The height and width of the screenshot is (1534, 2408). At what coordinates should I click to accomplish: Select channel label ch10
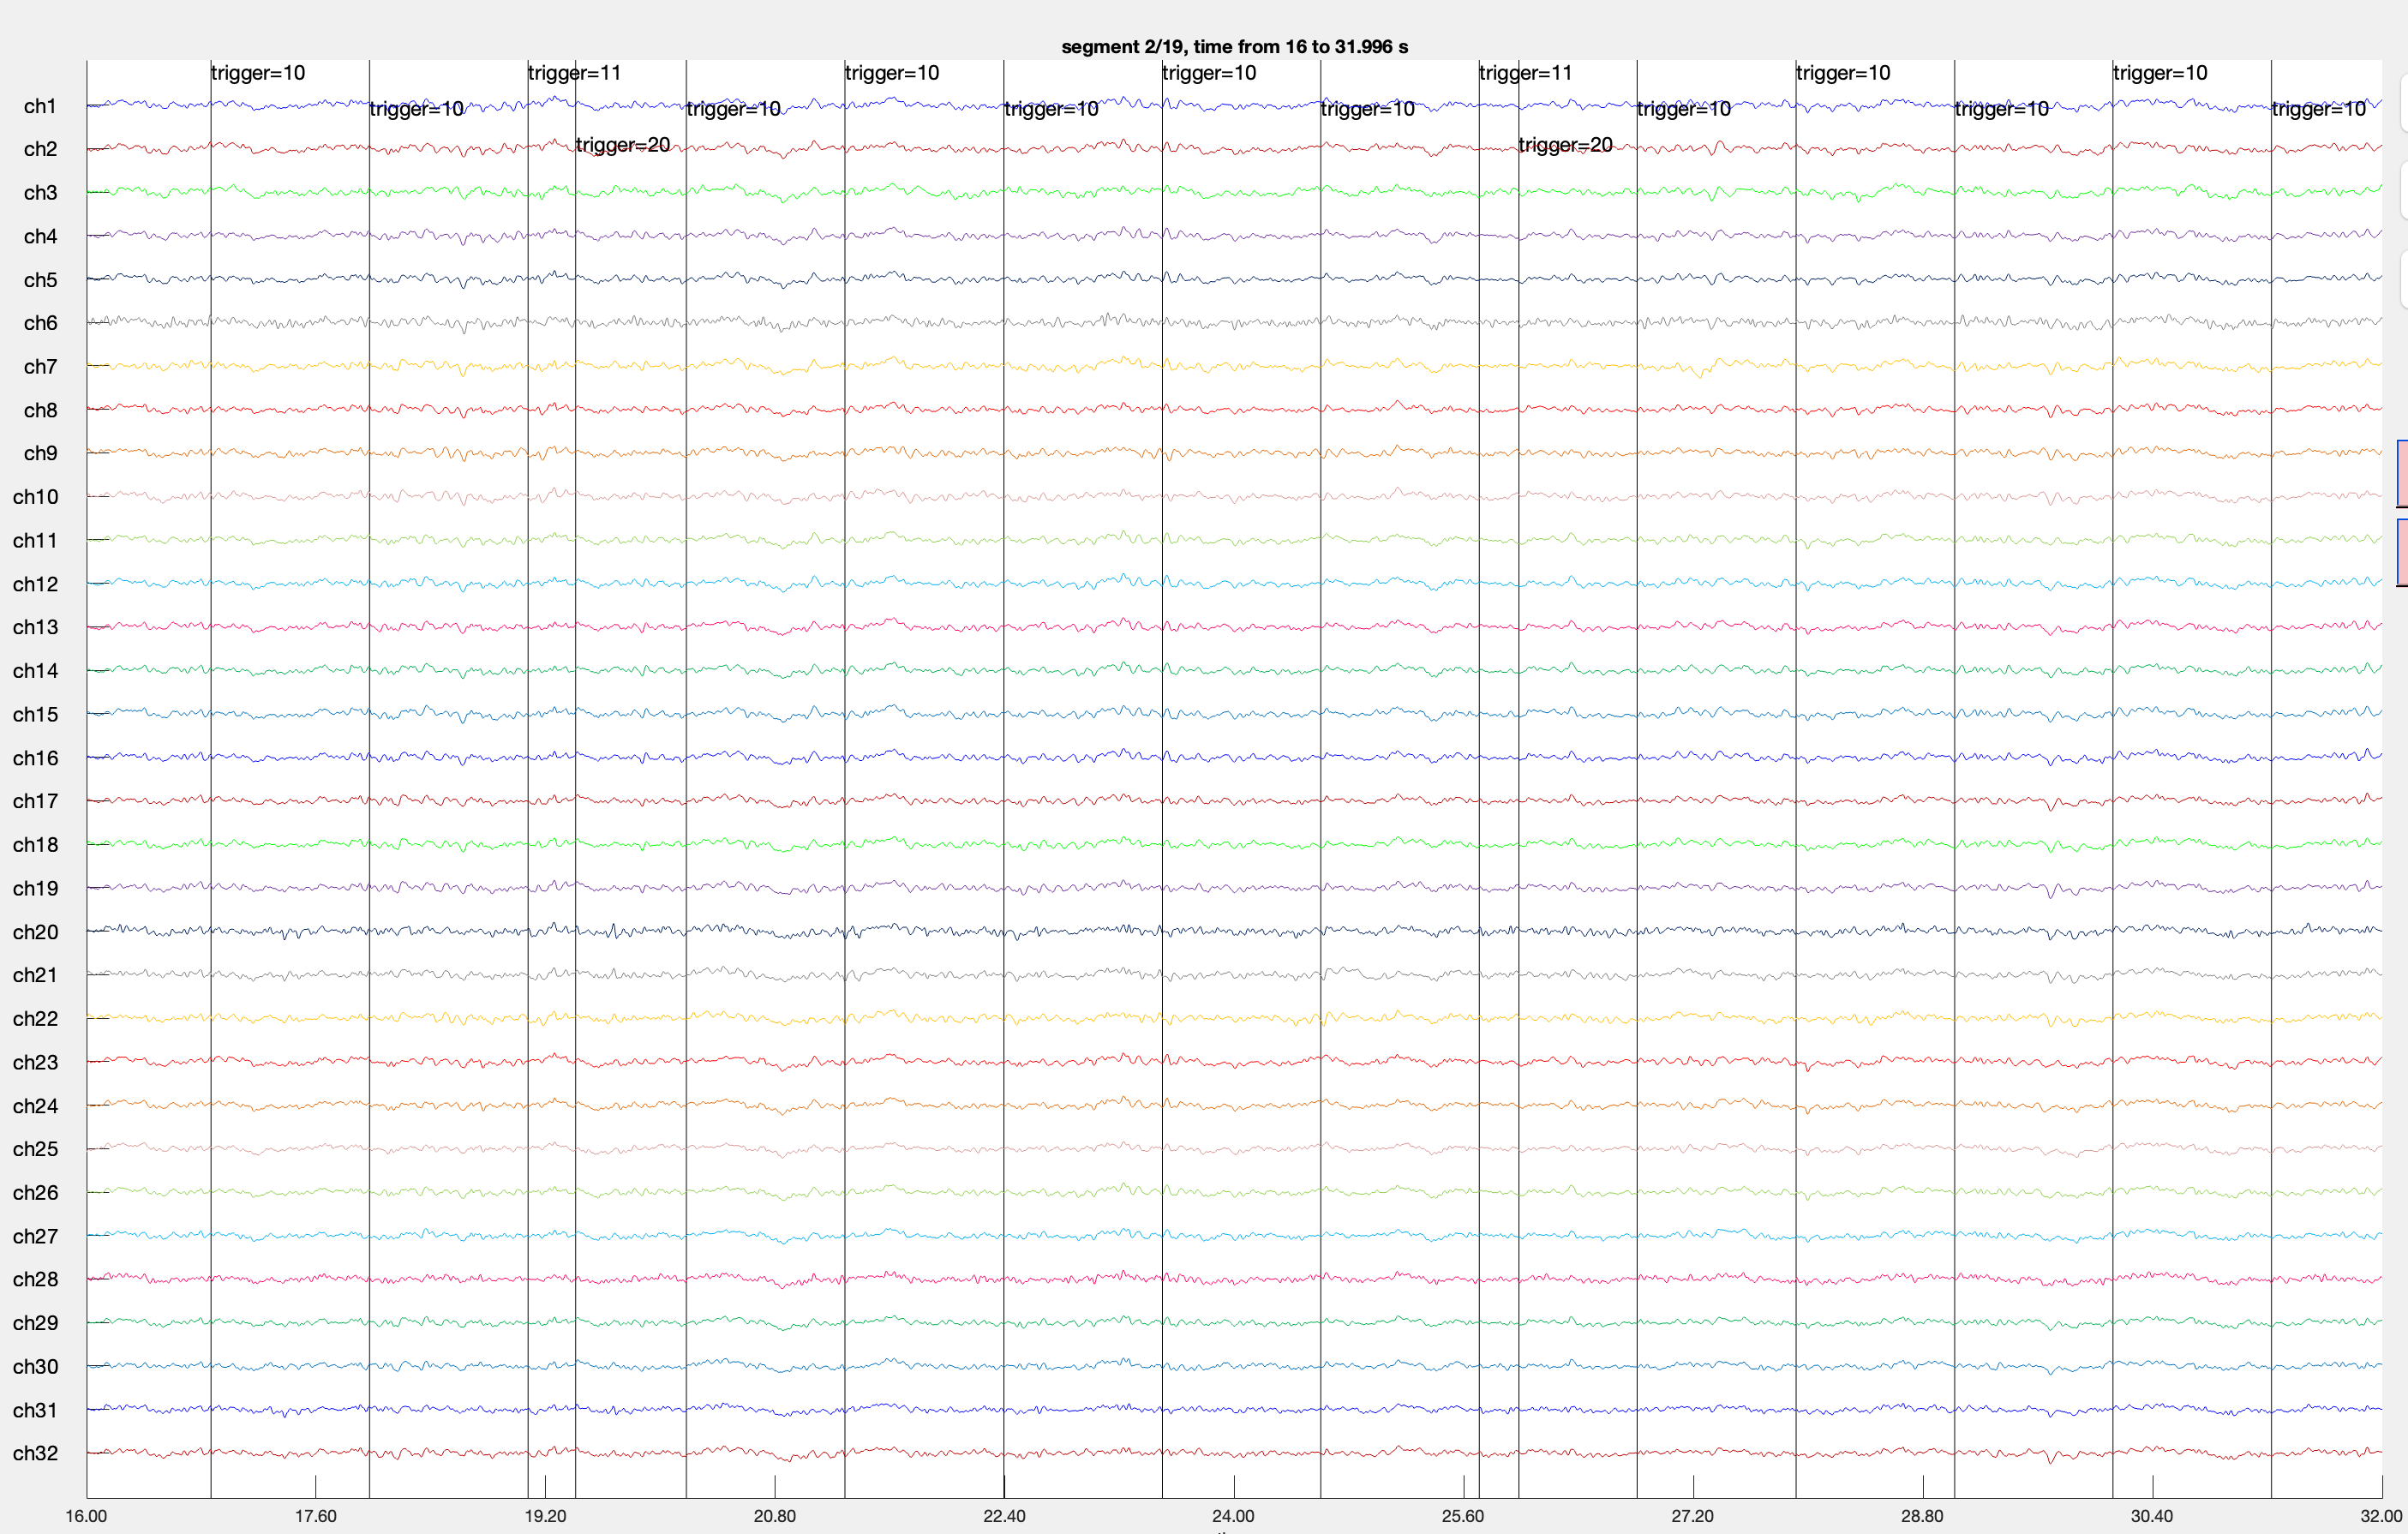(35, 497)
